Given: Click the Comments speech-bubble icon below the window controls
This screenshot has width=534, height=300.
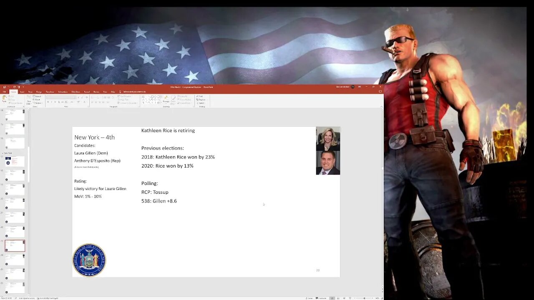Looking at the screenshot, I should [x=380, y=91].
